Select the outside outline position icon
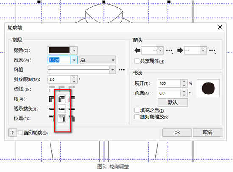This screenshot has width=233, height=172. point(52,119)
